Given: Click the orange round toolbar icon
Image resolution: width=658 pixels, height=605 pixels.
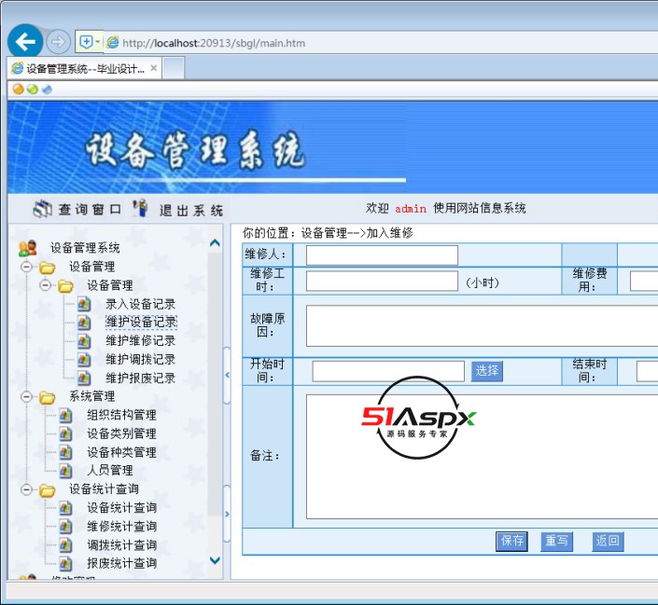Looking at the screenshot, I should [18, 89].
